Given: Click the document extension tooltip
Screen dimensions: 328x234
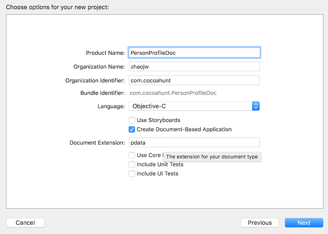Looking at the screenshot, I should [x=212, y=157].
